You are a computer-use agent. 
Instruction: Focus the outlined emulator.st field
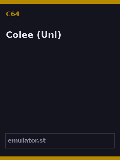pos(60,141)
